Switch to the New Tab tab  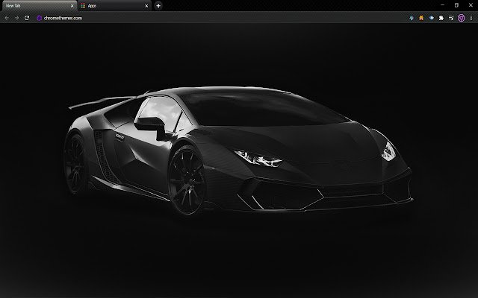(x=34, y=5)
